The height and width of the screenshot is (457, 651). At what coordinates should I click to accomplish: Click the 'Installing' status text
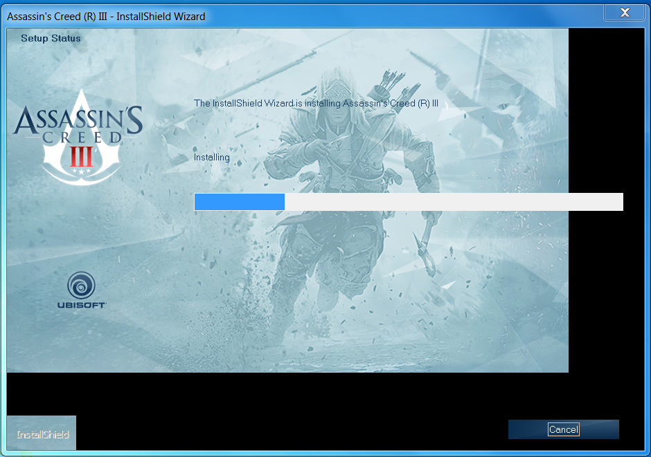click(212, 158)
